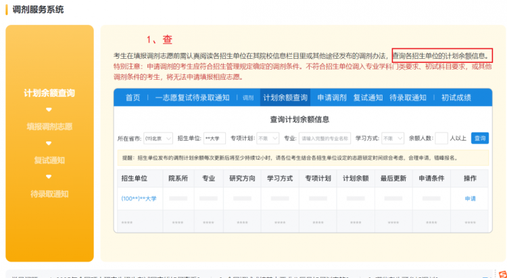This screenshot has width=507, height=278.
Task: Click the blue 查询 button
Action: click(x=480, y=138)
